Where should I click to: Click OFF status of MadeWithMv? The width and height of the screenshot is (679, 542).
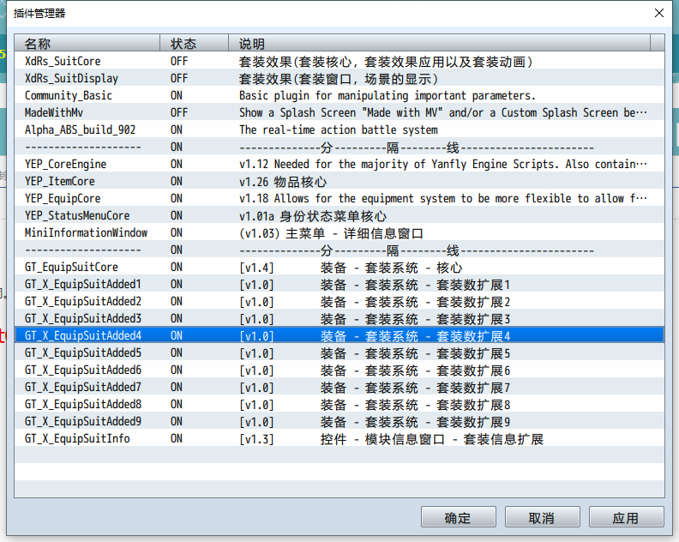[179, 112]
